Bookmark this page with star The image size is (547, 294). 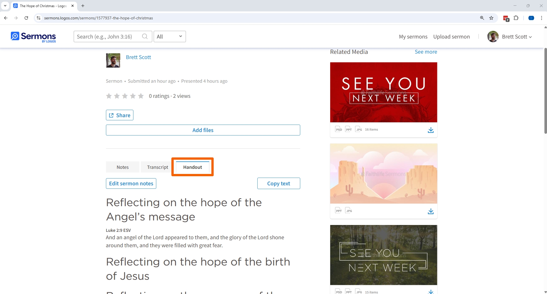pyautogui.click(x=491, y=18)
